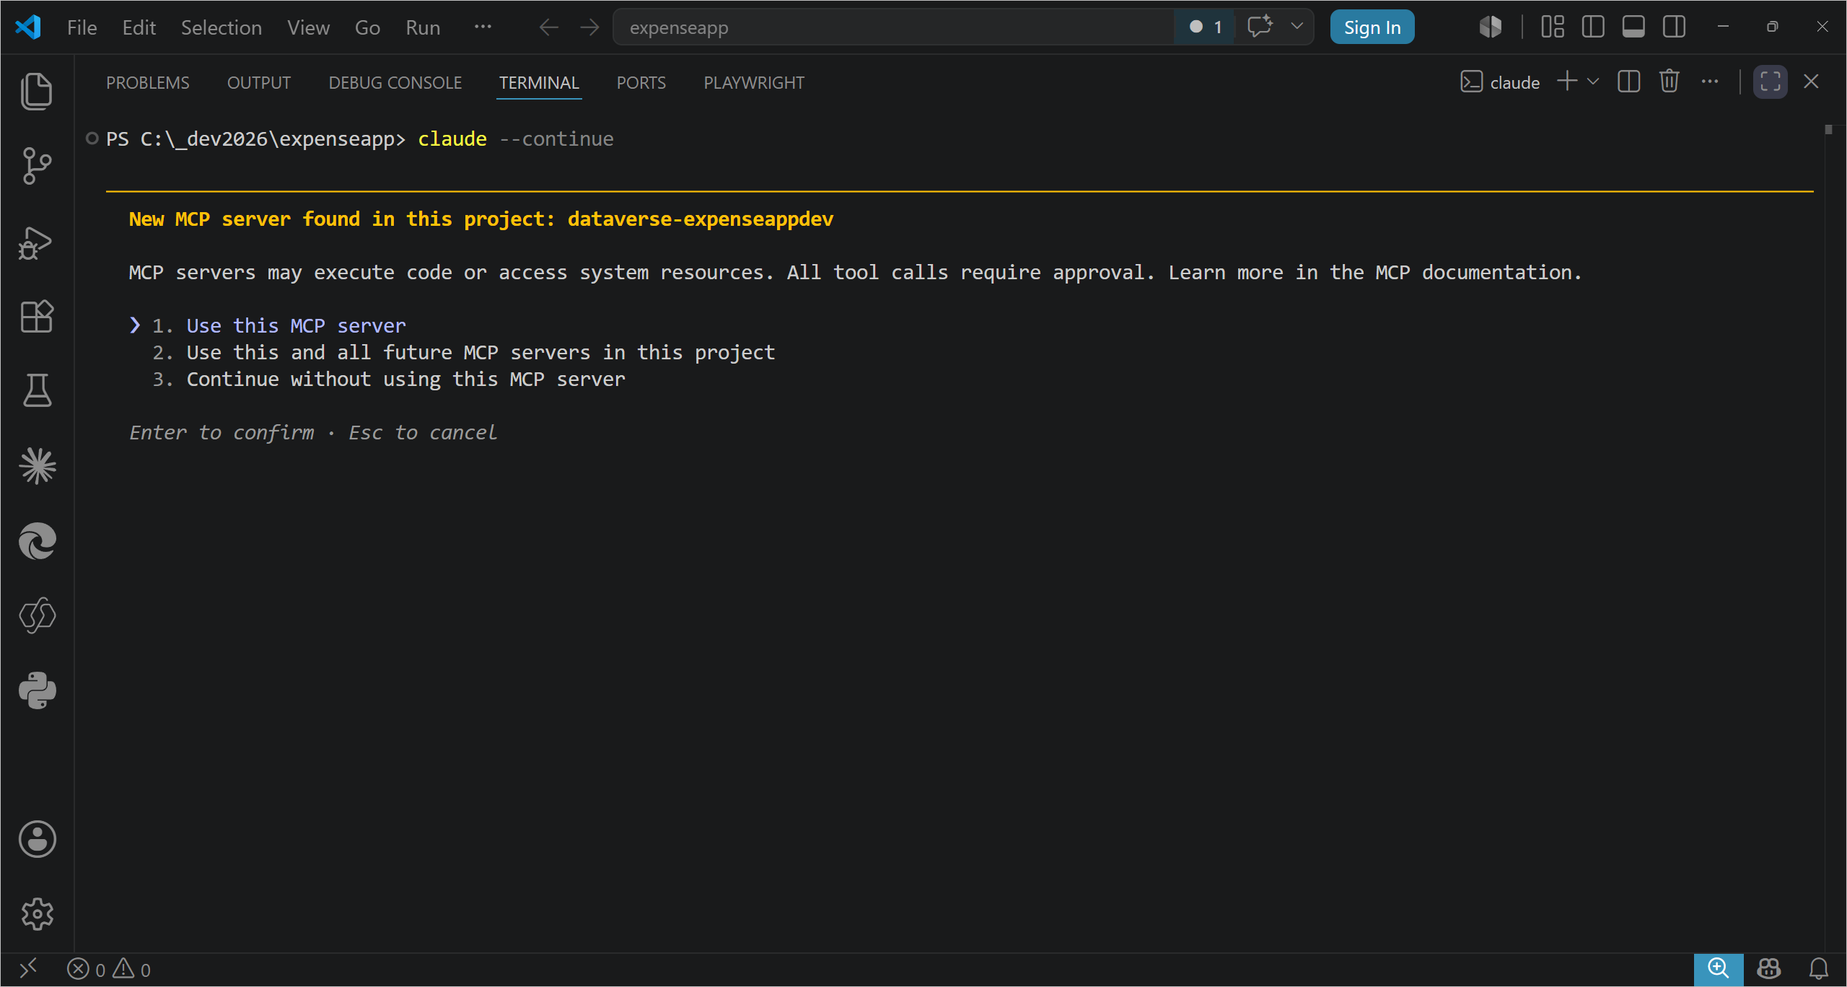Switch to the OUTPUT tab

coord(259,83)
